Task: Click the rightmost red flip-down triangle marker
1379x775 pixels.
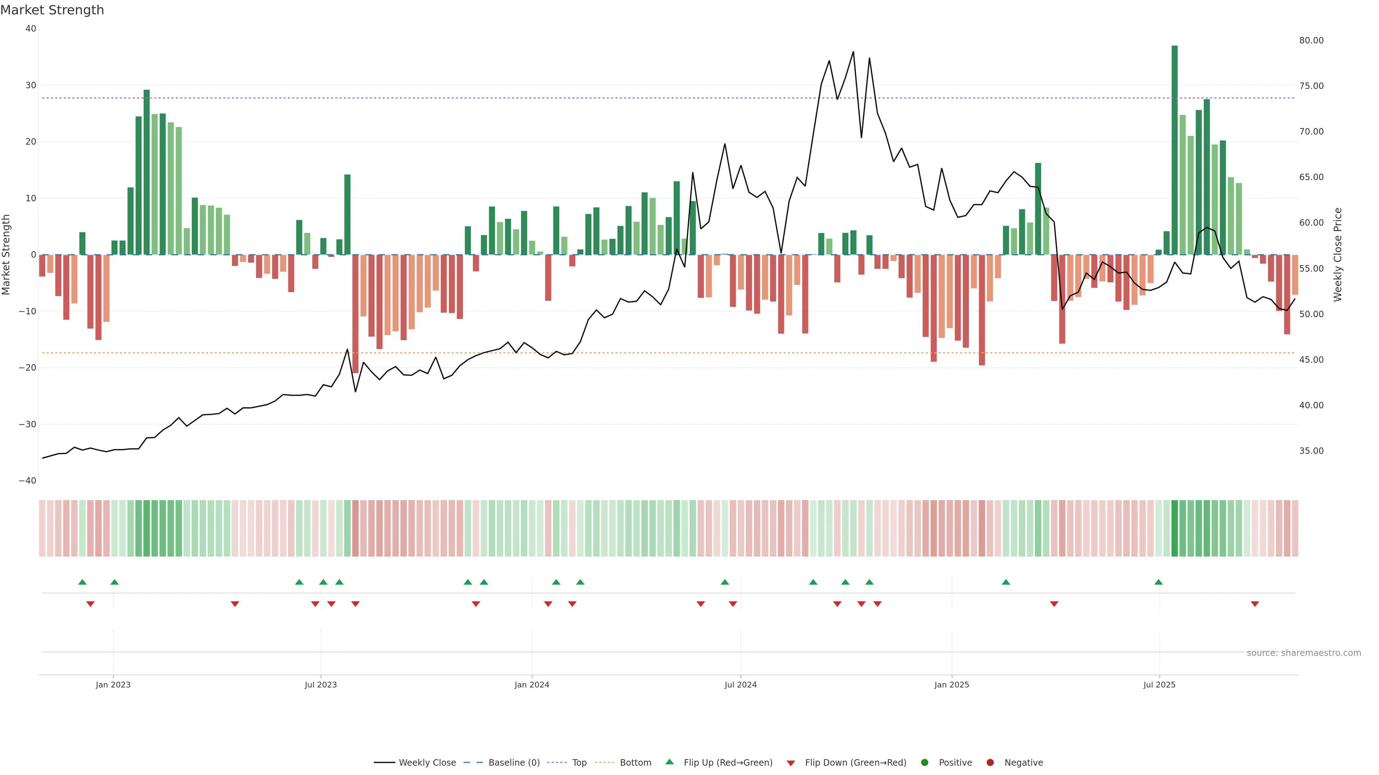Action: pos(1255,604)
